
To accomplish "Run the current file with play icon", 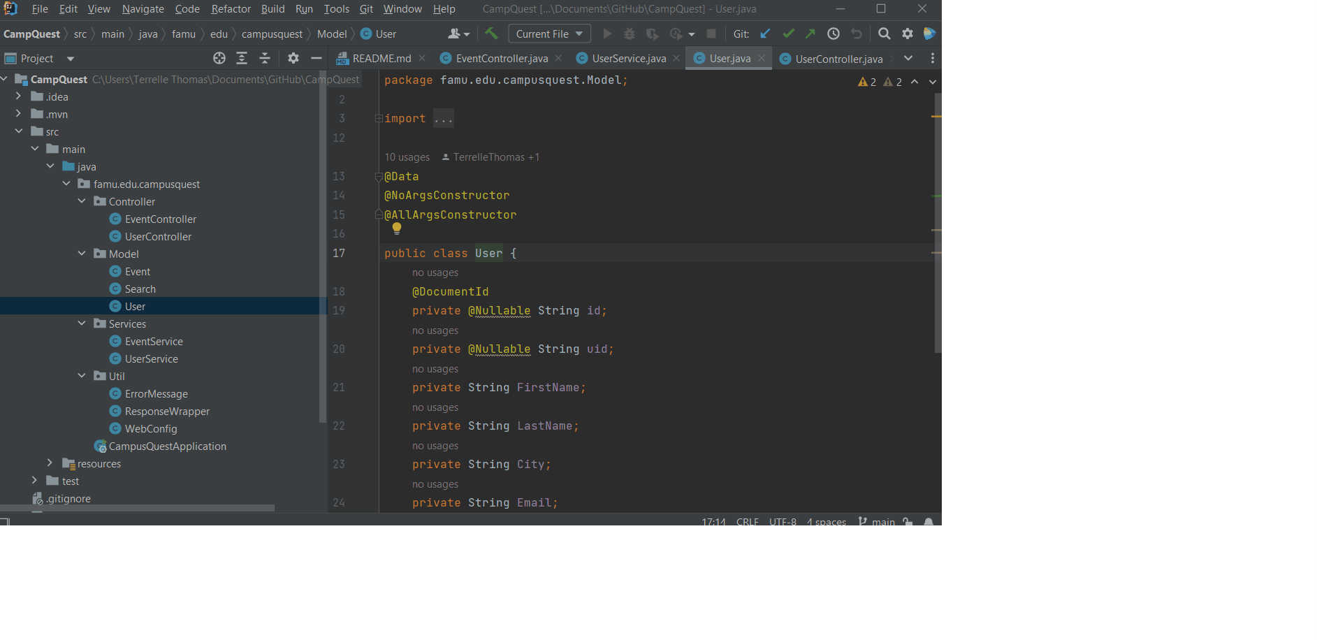I will 608,34.
